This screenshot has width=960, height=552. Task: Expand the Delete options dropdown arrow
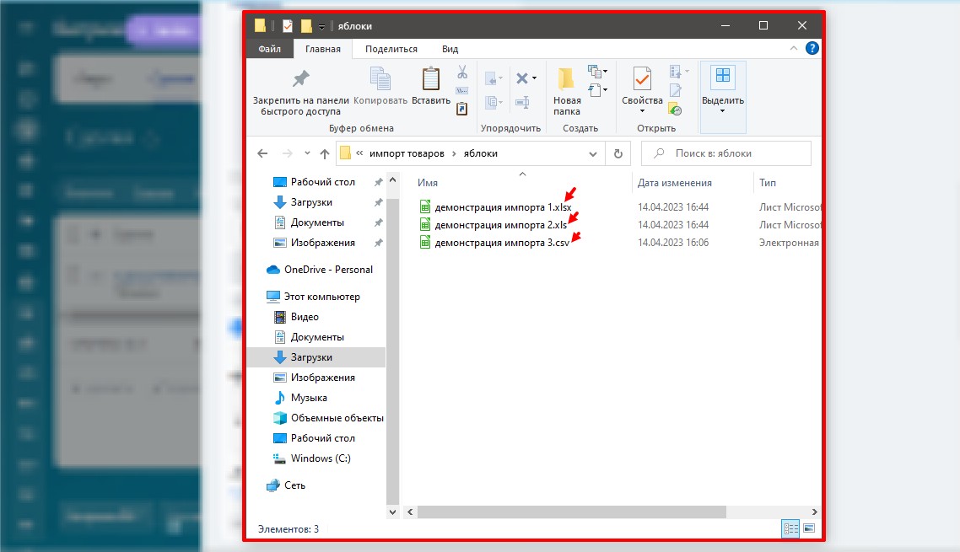point(535,78)
